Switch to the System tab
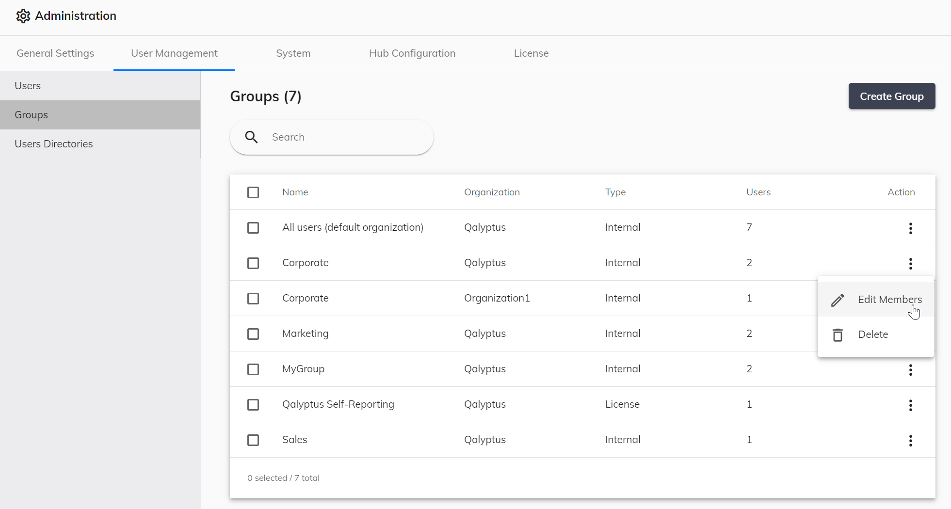The width and height of the screenshot is (951, 509). [x=293, y=53]
